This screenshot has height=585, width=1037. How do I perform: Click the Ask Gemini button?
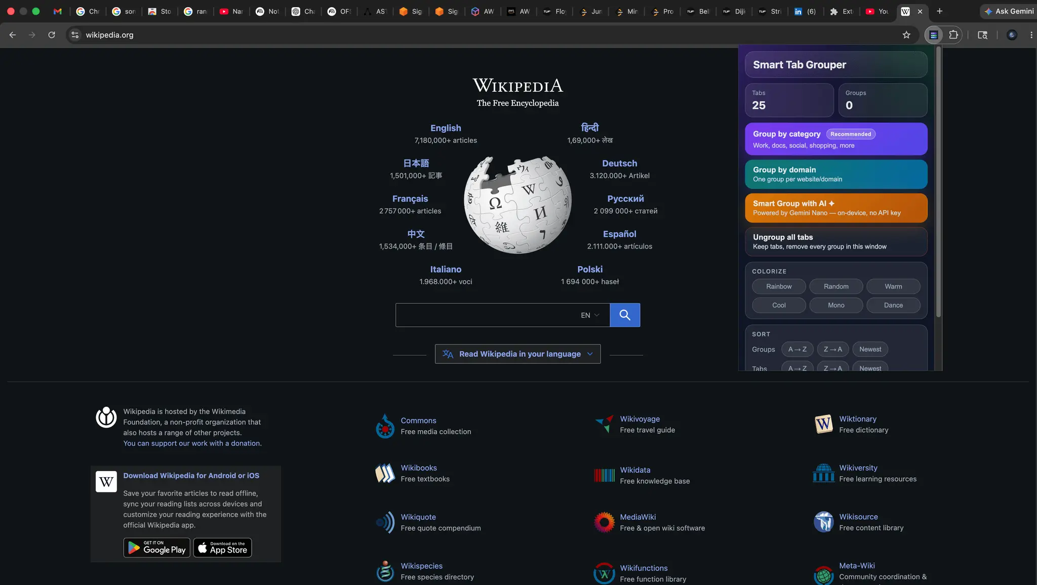point(1009,11)
